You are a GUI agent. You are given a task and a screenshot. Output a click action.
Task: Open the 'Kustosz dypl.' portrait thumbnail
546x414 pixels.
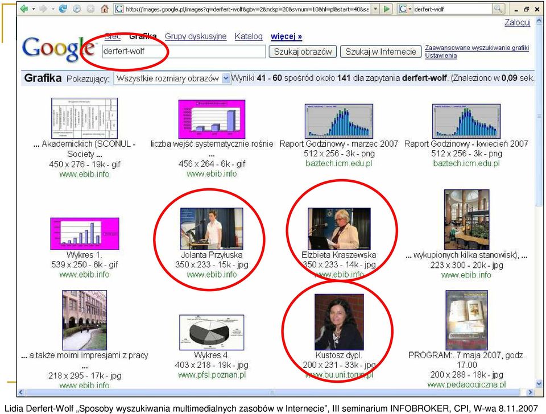pyautogui.click(x=339, y=322)
